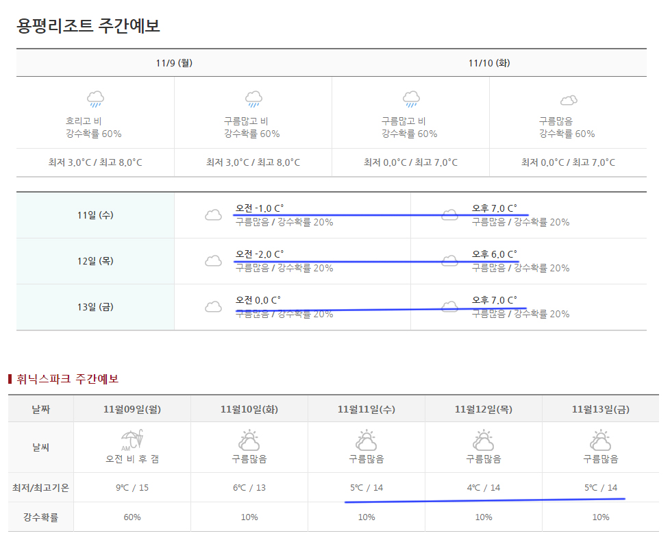Click the 12일 (목) row label
The width and height of the screenshot is (670, 540).
click(x=95, y=261)
